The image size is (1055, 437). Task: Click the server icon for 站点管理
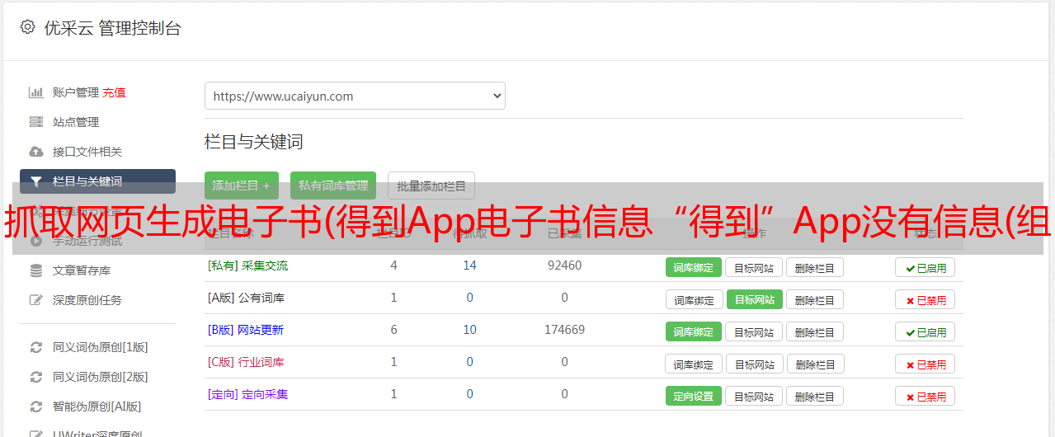click(35, 122)
